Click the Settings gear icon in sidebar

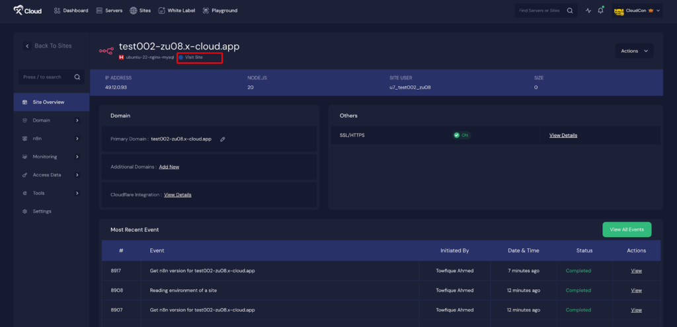(25, 211)
